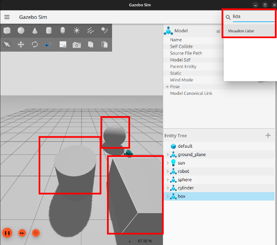Click the Wind Mode property row
Viewport: 277px width, 245px height.
pos(193,80)
